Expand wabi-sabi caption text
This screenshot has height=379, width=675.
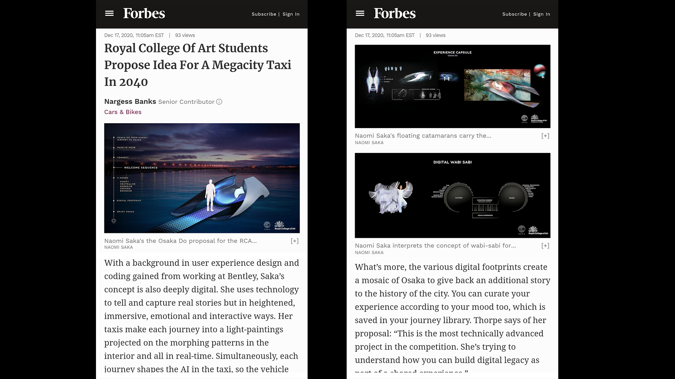pos(545,246)
